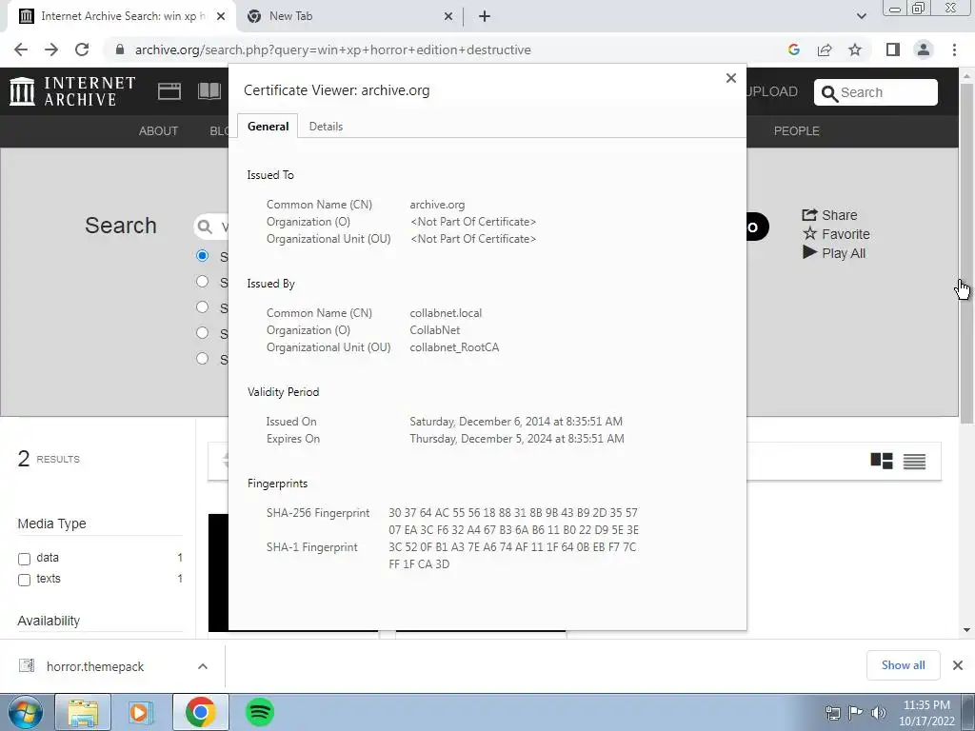Open the horror.themepack download item
Image resolution: width=975 pixels, height=731 pixels.
pos(95,666)
